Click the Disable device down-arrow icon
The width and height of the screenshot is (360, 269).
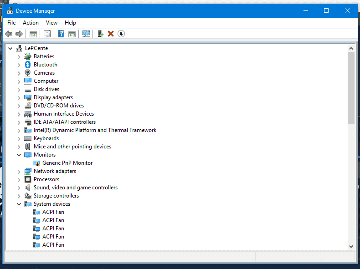click(x=121, y=34)
